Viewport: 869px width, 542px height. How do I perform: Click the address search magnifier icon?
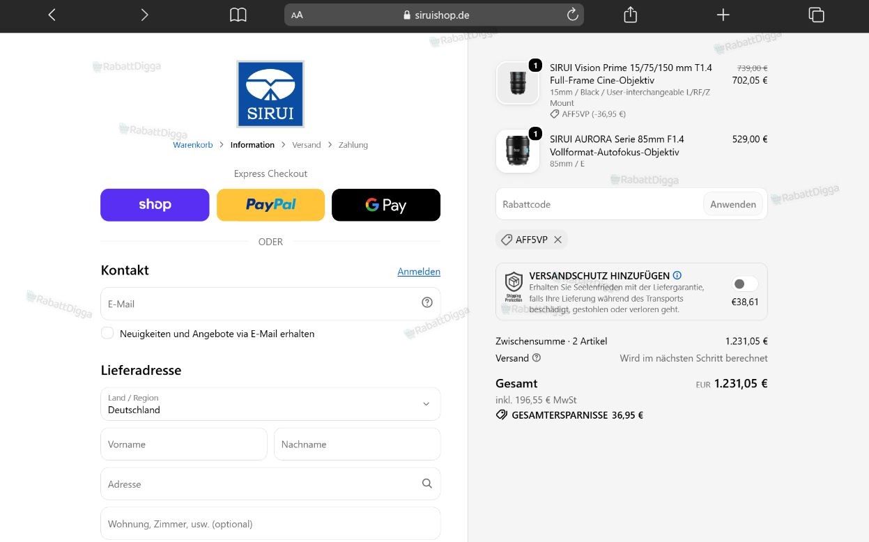[427, 483]
